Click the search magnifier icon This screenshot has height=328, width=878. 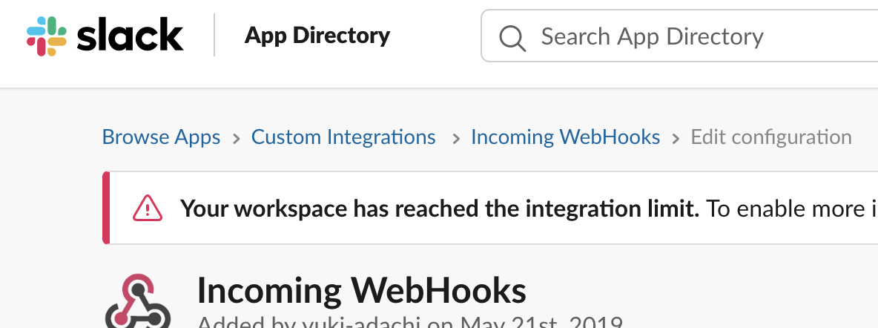512,38
